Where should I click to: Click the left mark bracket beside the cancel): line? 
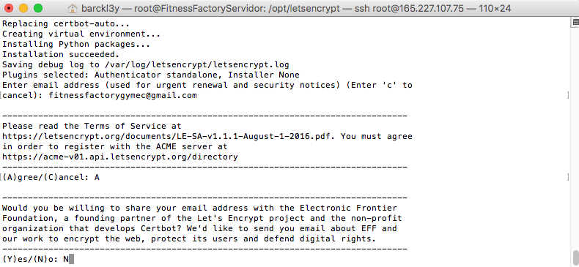click(x=1, y=96)
